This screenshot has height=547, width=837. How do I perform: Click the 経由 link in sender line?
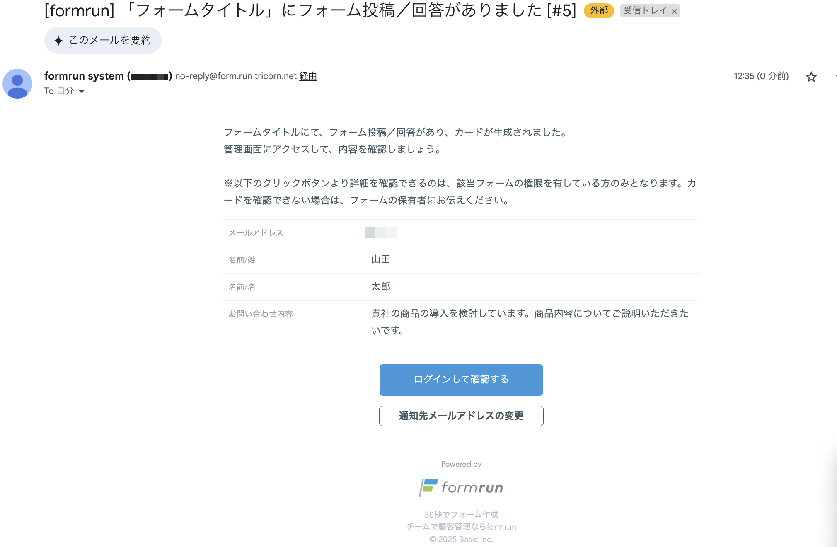308,76
